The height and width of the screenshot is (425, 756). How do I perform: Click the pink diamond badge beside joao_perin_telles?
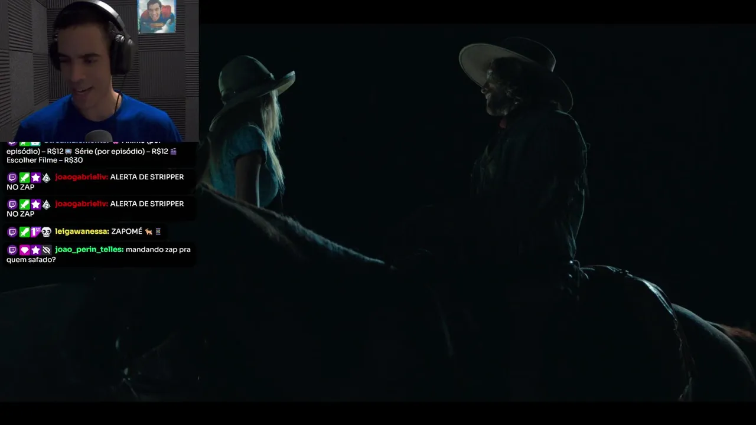tap(24, 250)
